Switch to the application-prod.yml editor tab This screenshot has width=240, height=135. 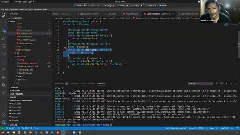pyautogui.click(x=89, y=14)
